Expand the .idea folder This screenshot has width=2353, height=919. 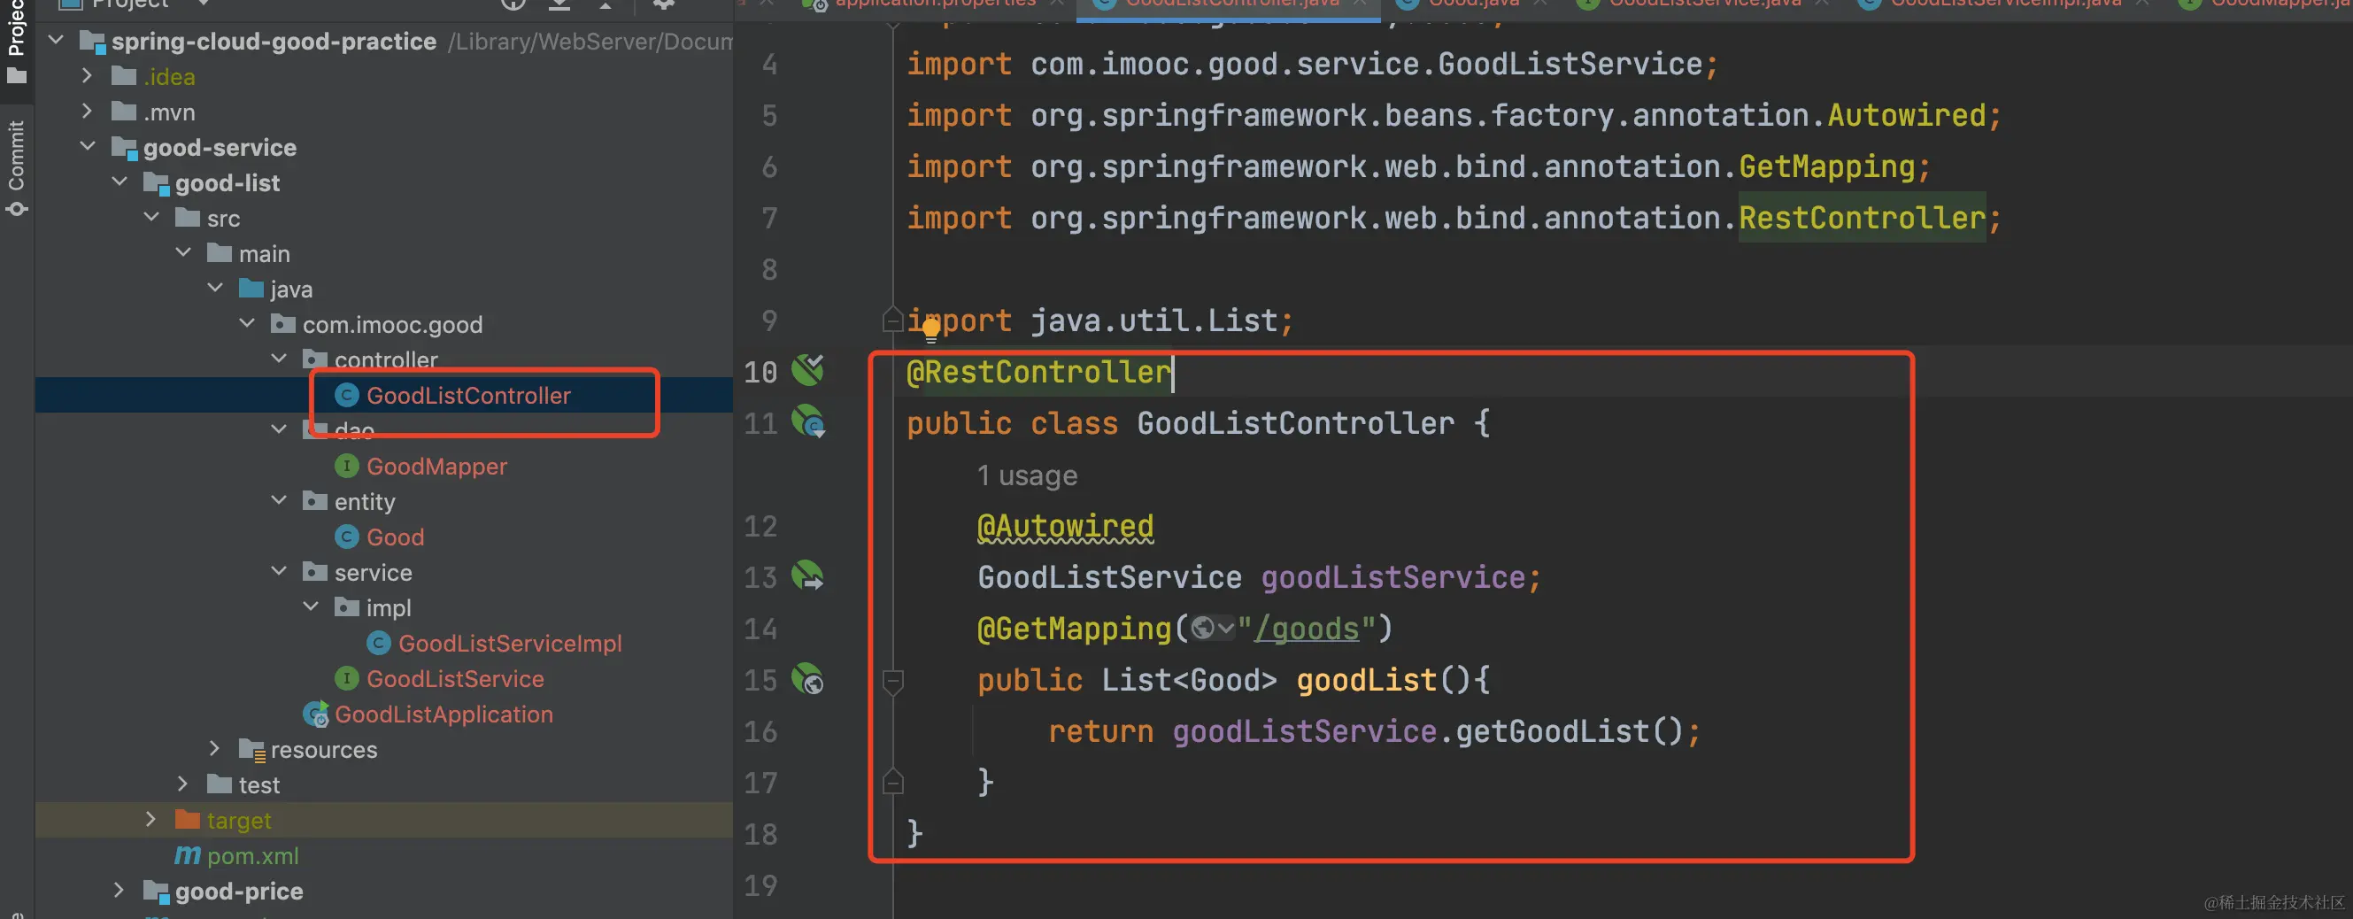[x=87, y=76]
